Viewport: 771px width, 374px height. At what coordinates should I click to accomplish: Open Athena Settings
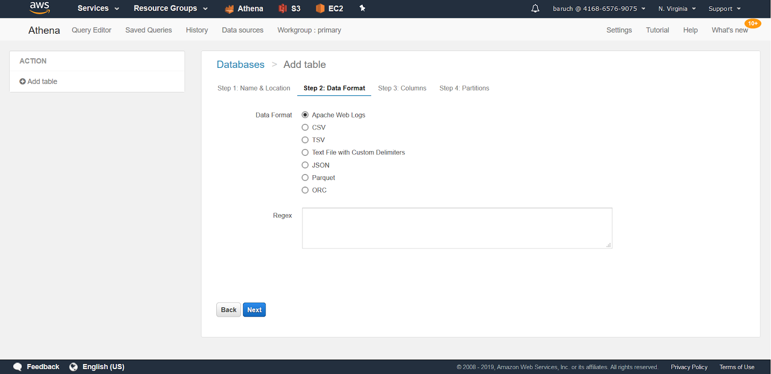(619, 30)
